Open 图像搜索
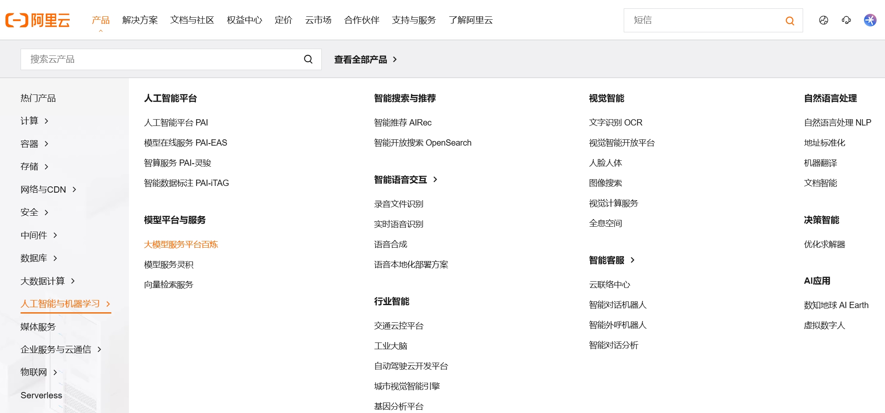Screen dimensions: 885x413 click(606, 183)
